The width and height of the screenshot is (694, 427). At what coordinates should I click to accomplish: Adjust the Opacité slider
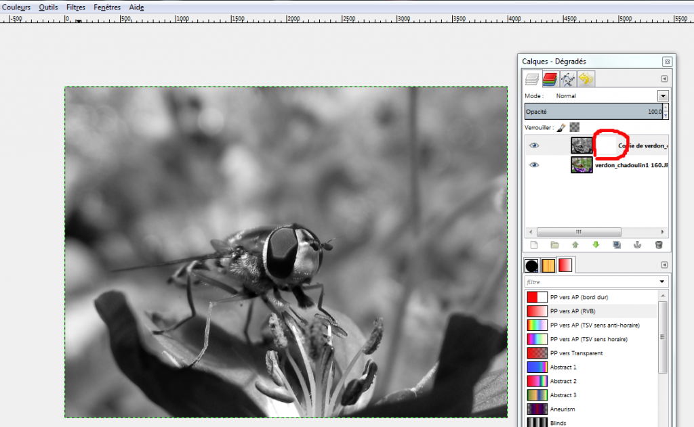click(x=593, y=112)
